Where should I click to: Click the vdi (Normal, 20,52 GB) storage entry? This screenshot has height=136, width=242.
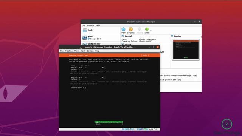coord(171,80)
